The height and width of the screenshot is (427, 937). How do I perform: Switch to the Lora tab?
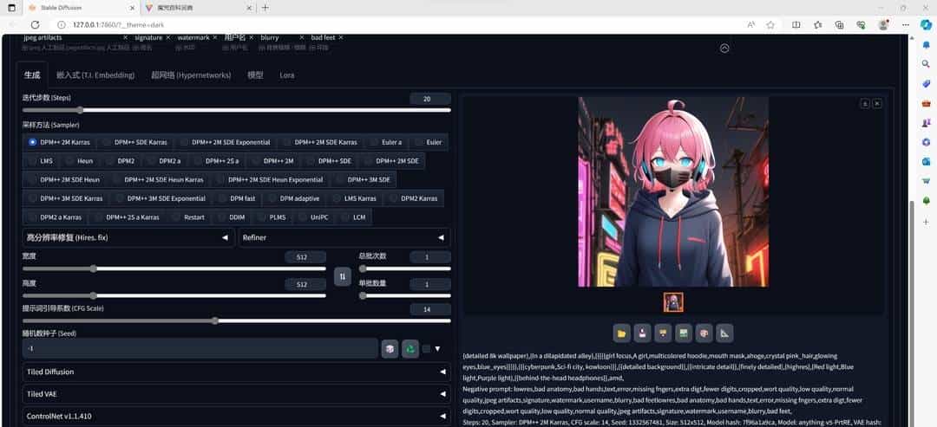(x=286, y=75)
